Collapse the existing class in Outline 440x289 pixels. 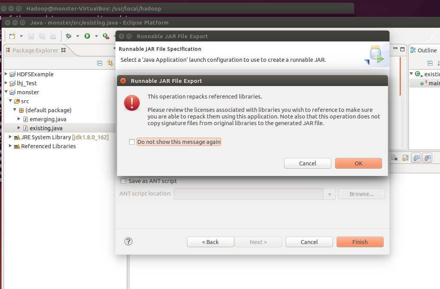[x=411, y=74]
